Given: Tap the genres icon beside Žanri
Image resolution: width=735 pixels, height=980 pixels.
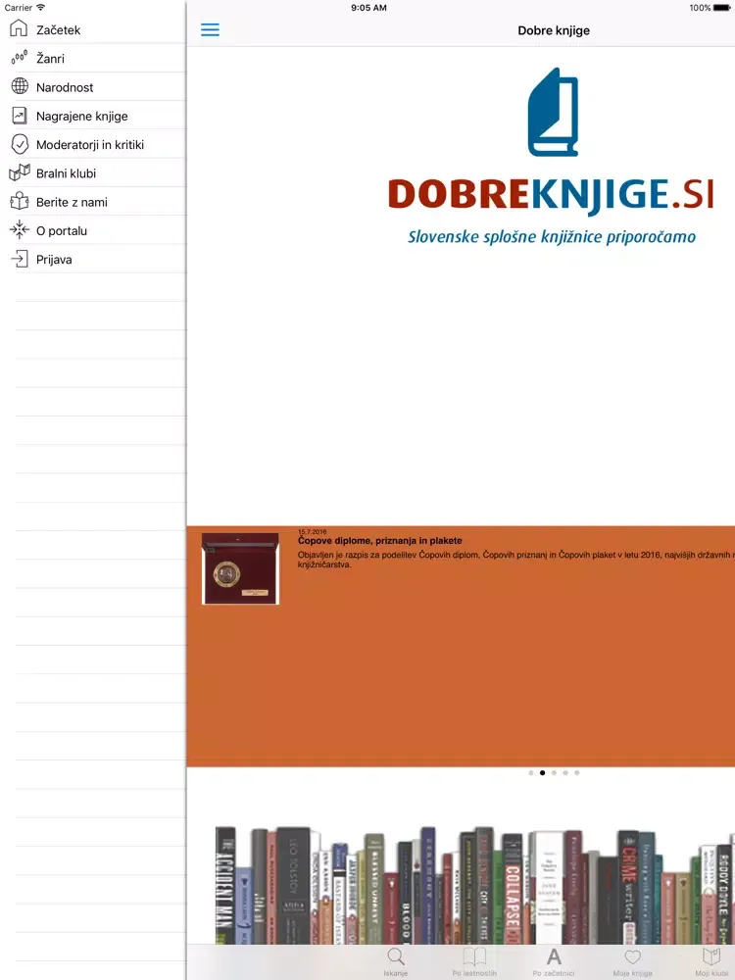Looking at the screenshot, I should click(20, 58).
